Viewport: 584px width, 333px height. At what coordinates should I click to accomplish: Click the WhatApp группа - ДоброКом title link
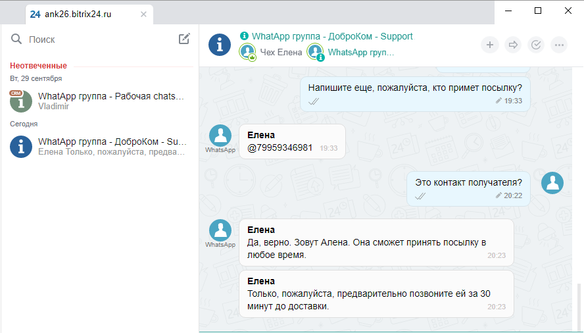point(331,36)
